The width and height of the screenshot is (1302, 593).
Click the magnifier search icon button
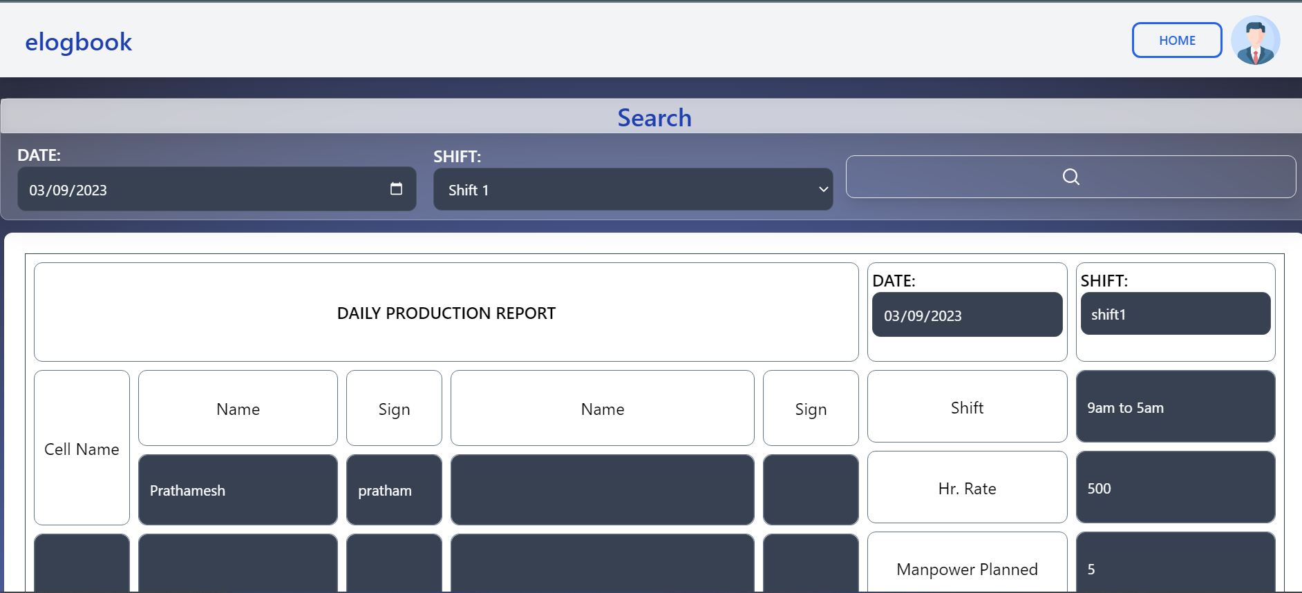coord(1070,177)
